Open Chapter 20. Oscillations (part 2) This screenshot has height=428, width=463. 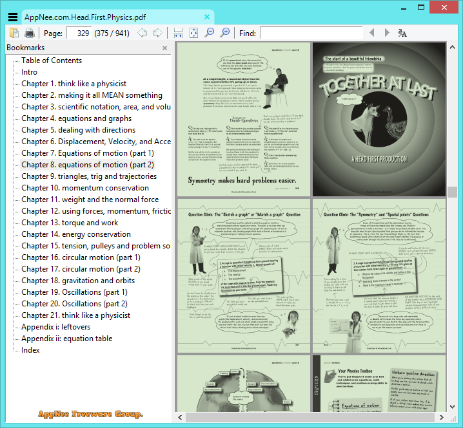74,304
